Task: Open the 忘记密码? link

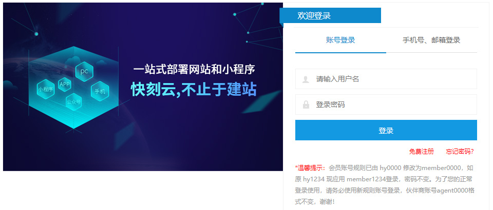Action: (460, 152)
